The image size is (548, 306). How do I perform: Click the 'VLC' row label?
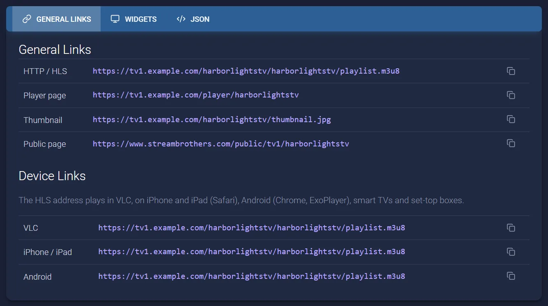tap(31, 228)
